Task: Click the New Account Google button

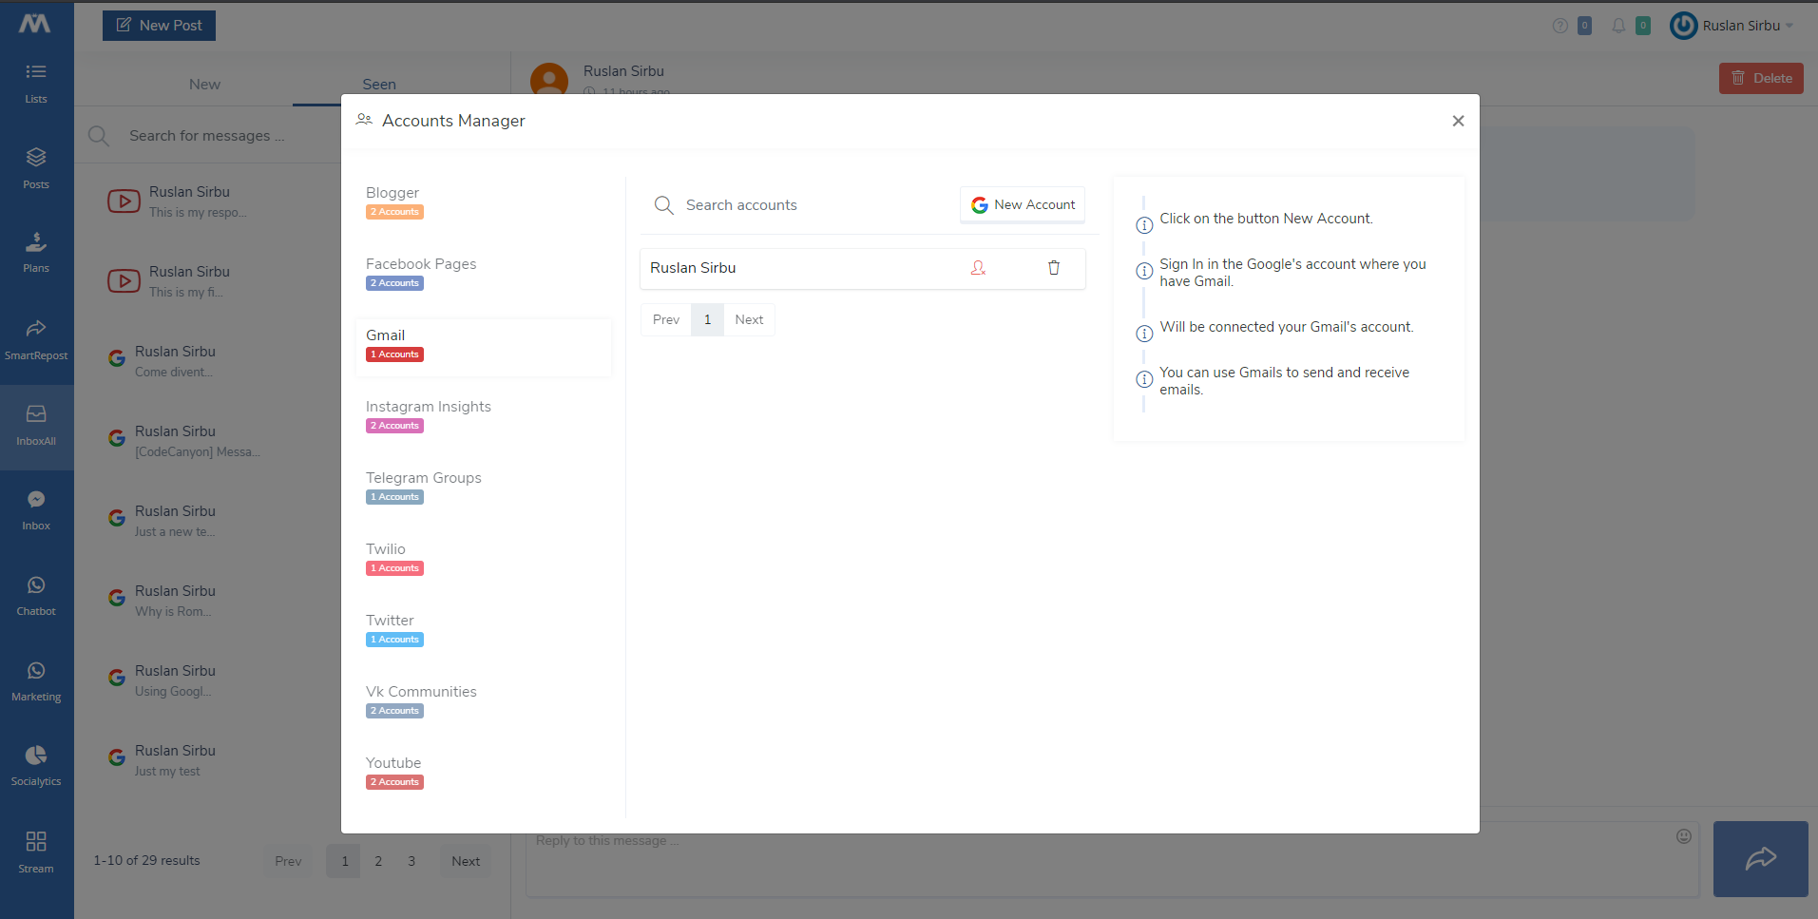Action: (x=1023, y=204)
